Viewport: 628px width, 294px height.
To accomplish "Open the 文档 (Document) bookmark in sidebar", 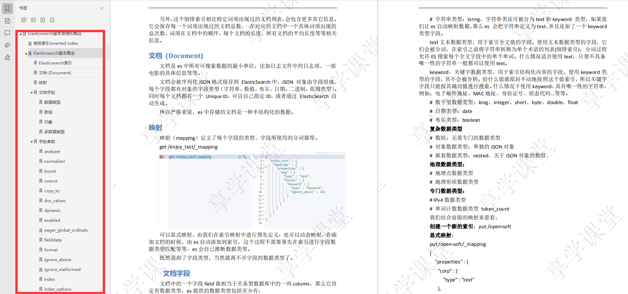I will click(55, 73).
